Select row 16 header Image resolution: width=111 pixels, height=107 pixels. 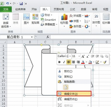[x=4, y=103]
